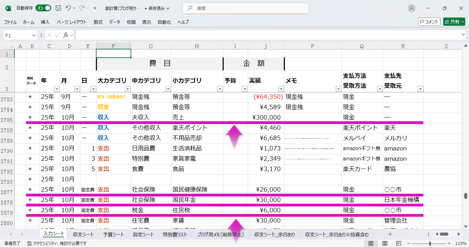The width and height of the screenshot is (469, 248).
Task: Switch to Page Break Preview icon
Action: coord(398,244)
